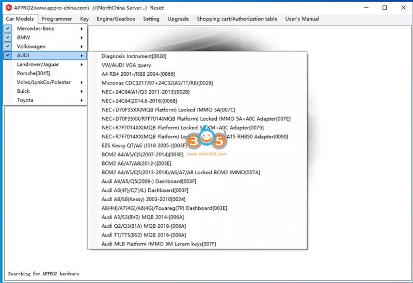Choose BCM2 A4/A5/Q5(2007-2014)[003E]
The width and height of the screenshot is (413, 283).
197,155
